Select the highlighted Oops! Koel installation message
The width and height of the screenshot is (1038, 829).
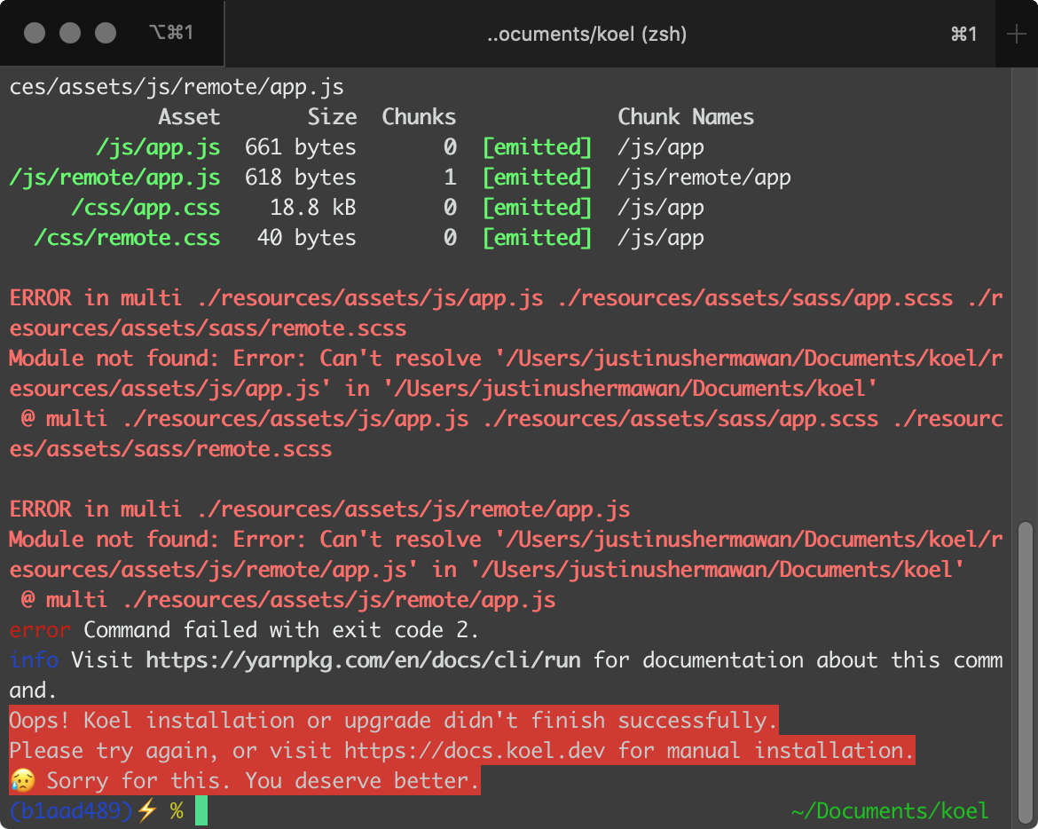(x=391, y=720)
